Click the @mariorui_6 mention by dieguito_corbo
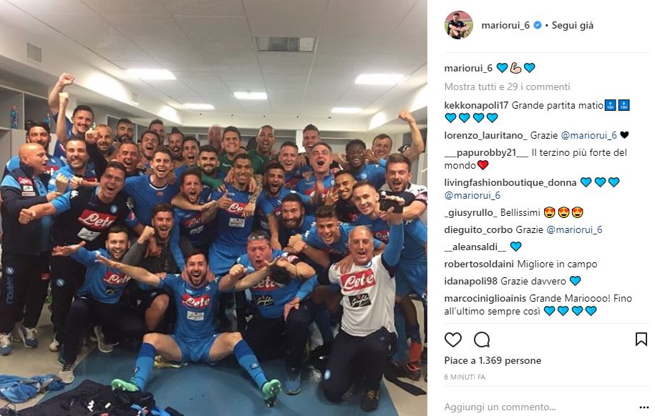This screenshot has width=655, height=416. (574, 230)
